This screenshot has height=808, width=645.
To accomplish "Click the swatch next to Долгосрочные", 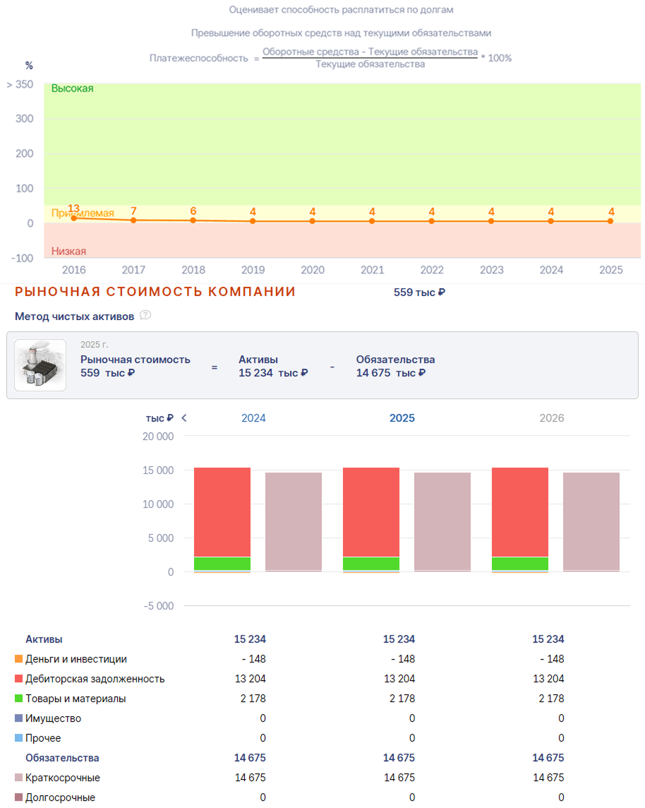I will tap(19, 797).
